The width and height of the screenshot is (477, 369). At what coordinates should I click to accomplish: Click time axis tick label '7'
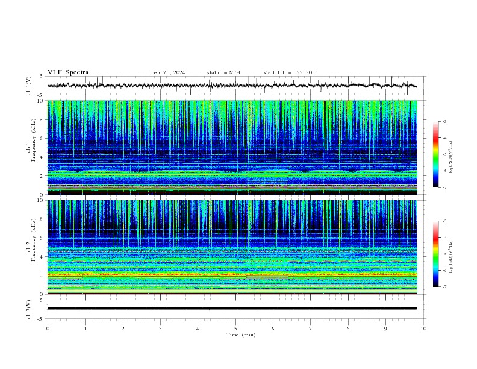(311, 329)
